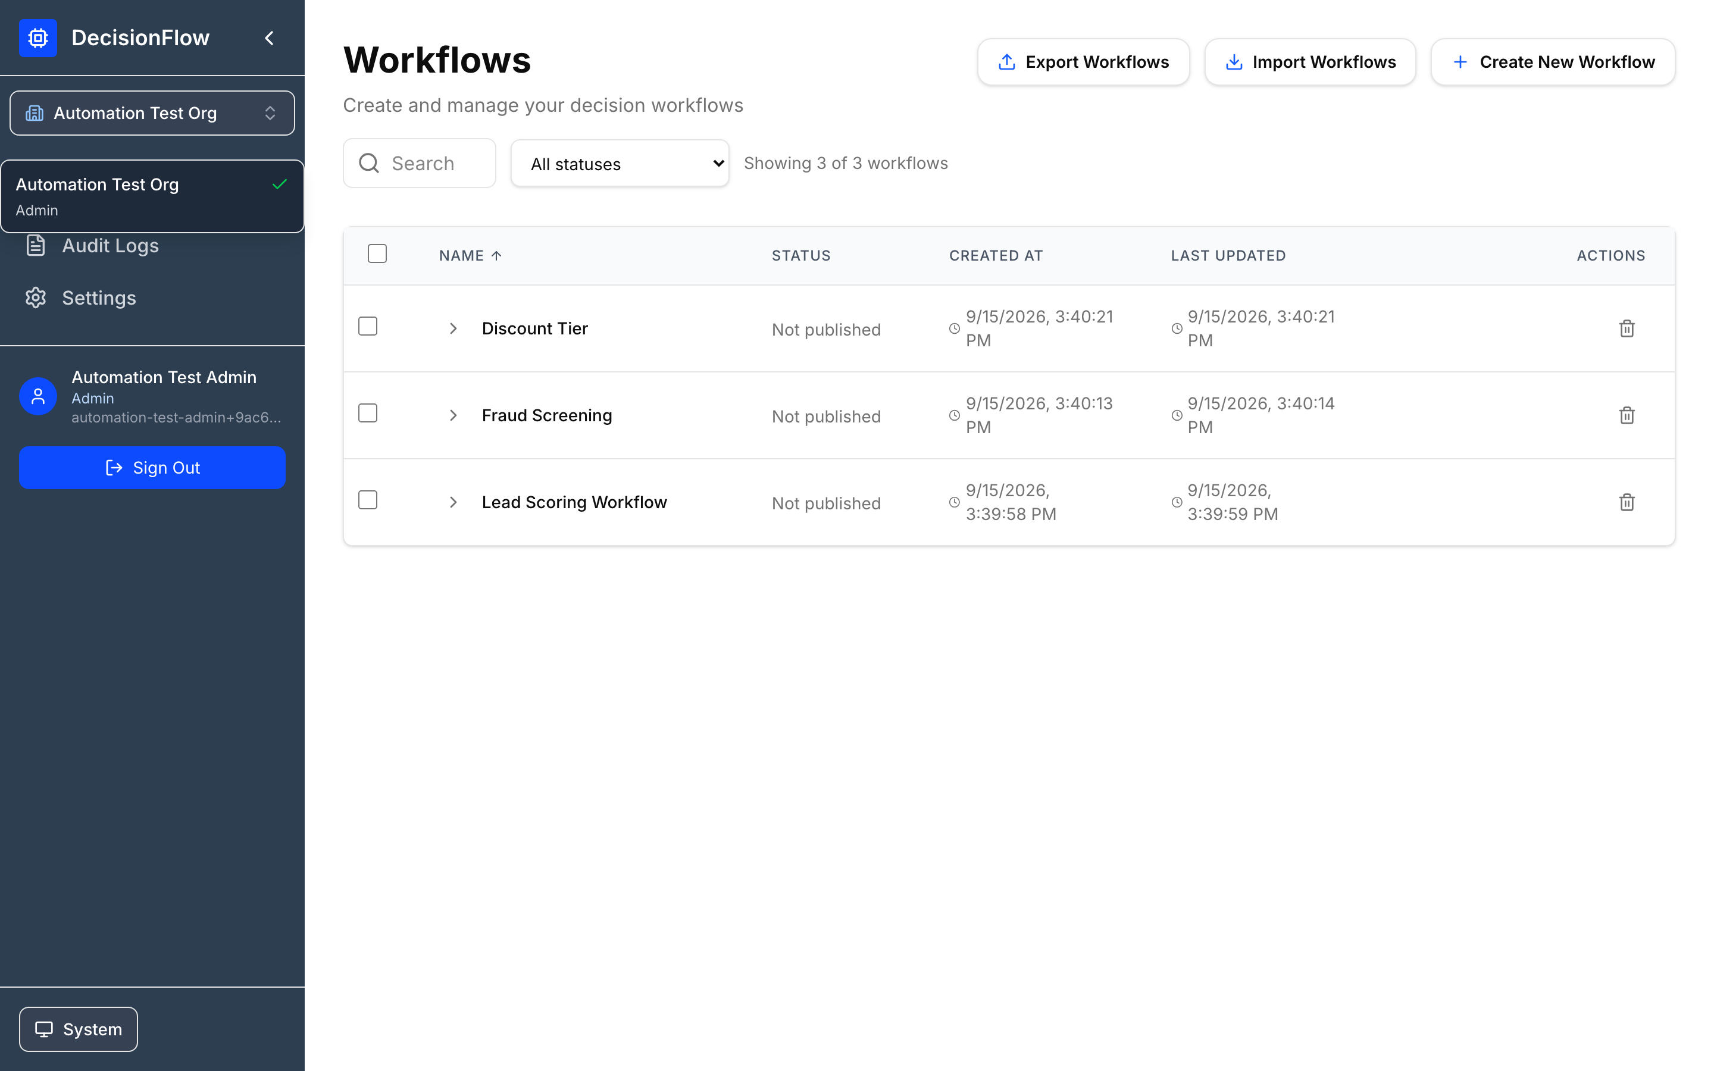Viewport: 1714px width, 1071px height.
Task: Check the Discount Tier row checkbox
Action: [x=368, y=326]
